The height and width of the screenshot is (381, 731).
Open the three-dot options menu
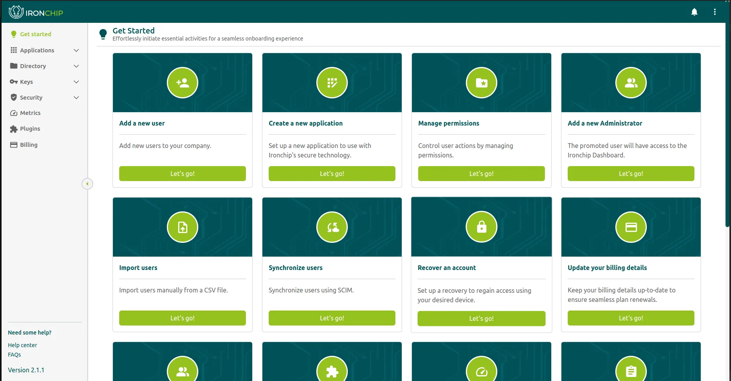click(715, 12)
